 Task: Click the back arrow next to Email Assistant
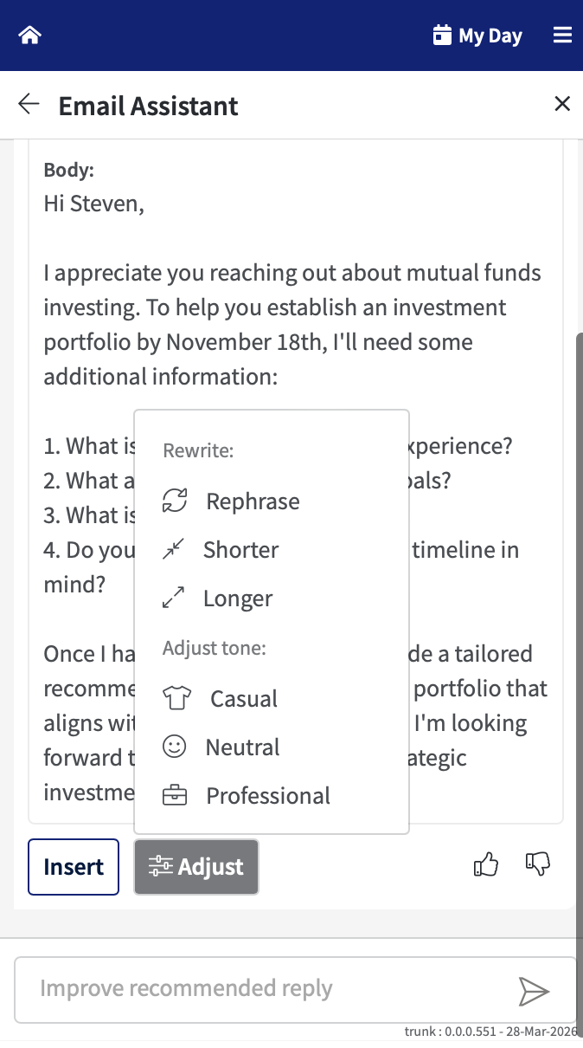[x=29, y=105]
